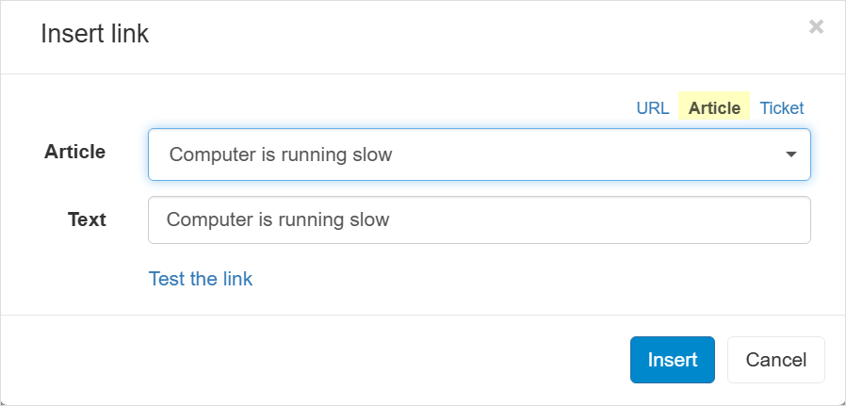Screen dimensions: 846x406
Task: Switch to the Ticket link type
Action: pyautogui.click(x=781, y=107)
